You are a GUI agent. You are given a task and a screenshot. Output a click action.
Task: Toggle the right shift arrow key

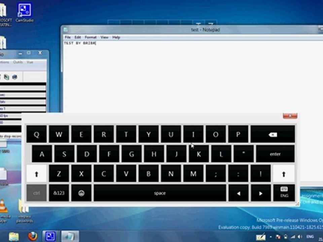[x=284, y=173]
